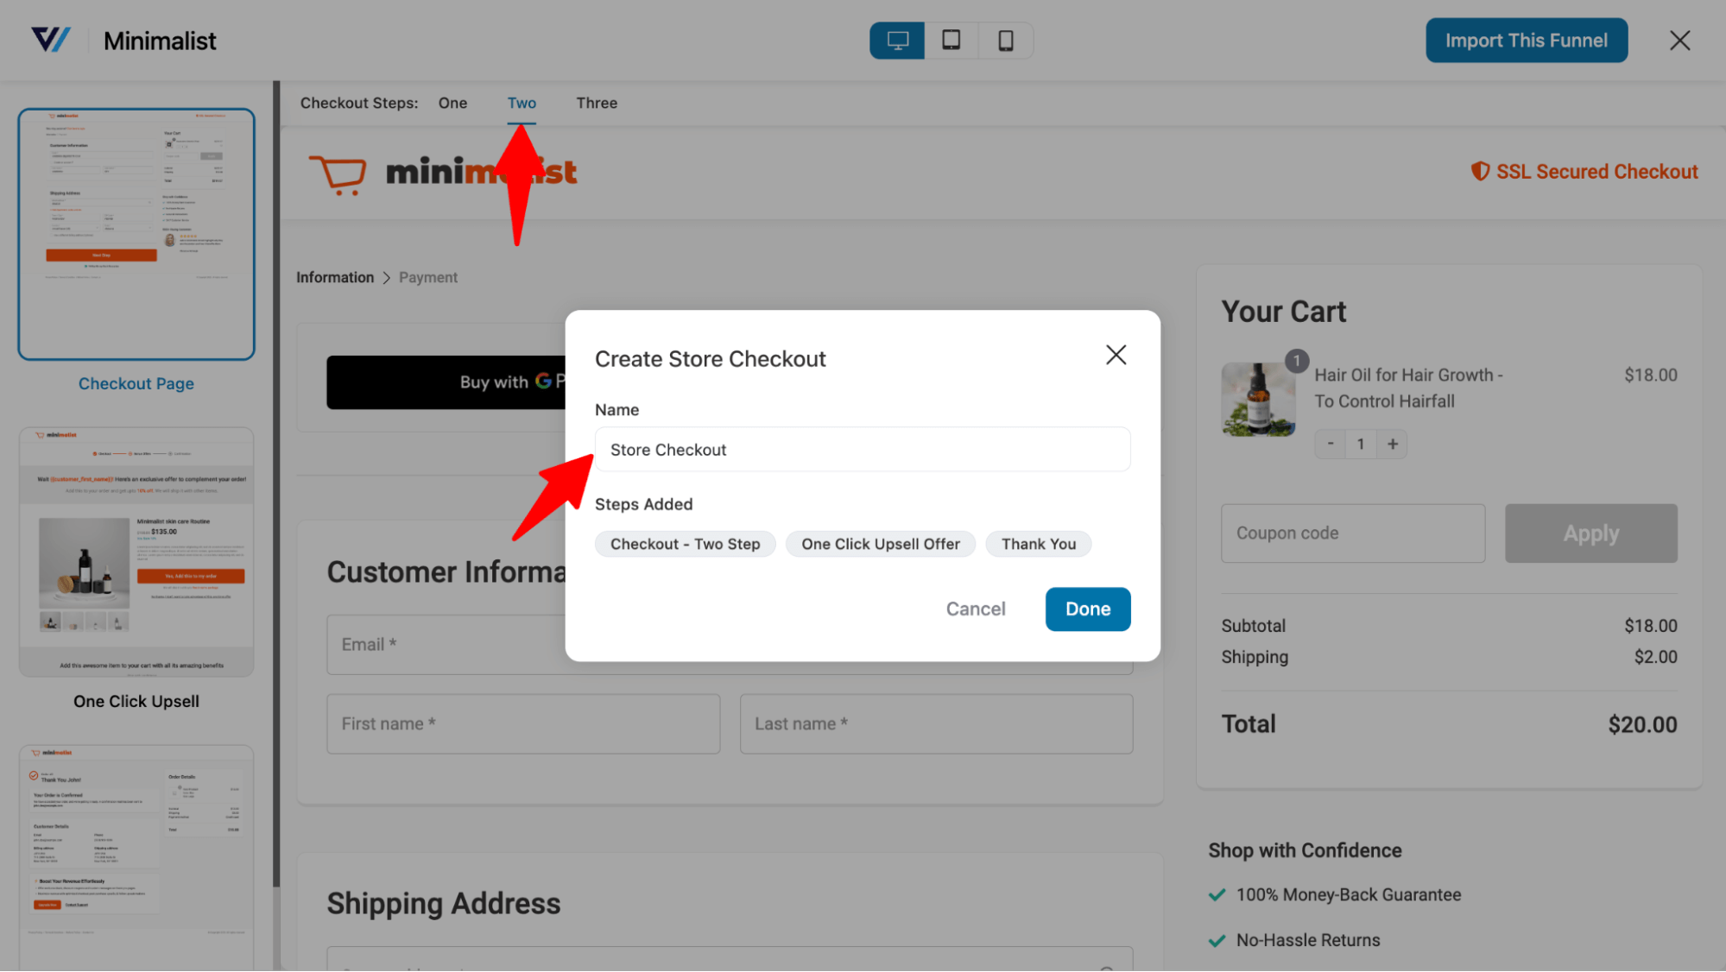Open the One Click Upsell thumbnail
Image resolution: width=1726 pixels, height=972 pixels.
(x=136, y=552)
